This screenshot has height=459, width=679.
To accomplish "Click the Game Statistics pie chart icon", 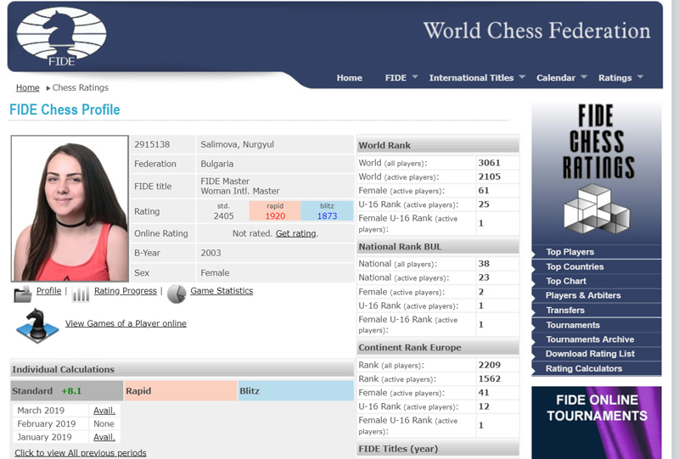I will pos(177,294).
